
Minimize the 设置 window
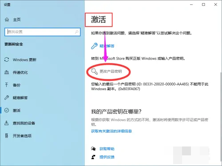pos(191,4)
